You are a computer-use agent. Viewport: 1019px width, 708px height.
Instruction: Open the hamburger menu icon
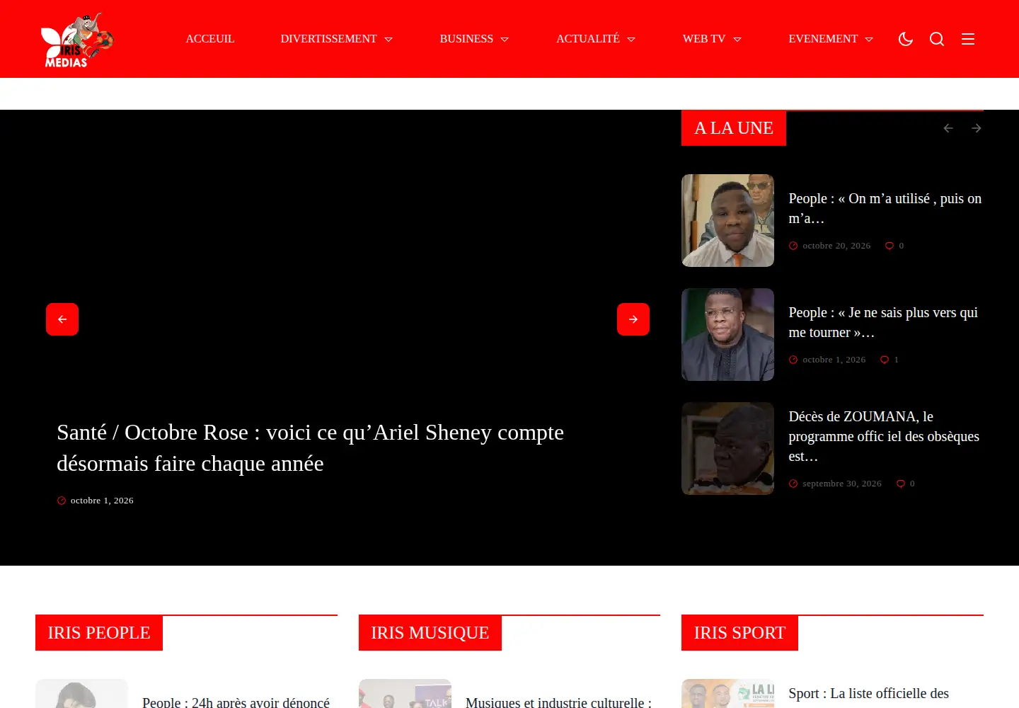[x=968, y=39]
